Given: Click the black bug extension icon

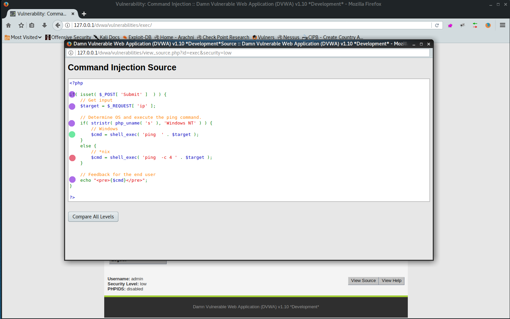Looking at the screenshot, I should tap(462, 25).
